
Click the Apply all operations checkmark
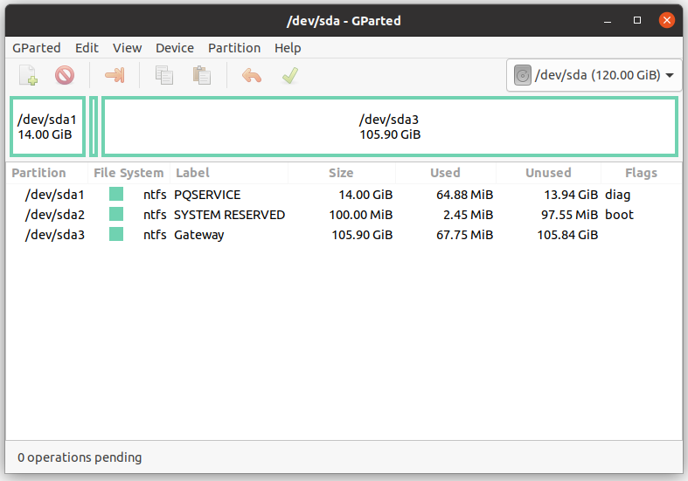[290, 75]
